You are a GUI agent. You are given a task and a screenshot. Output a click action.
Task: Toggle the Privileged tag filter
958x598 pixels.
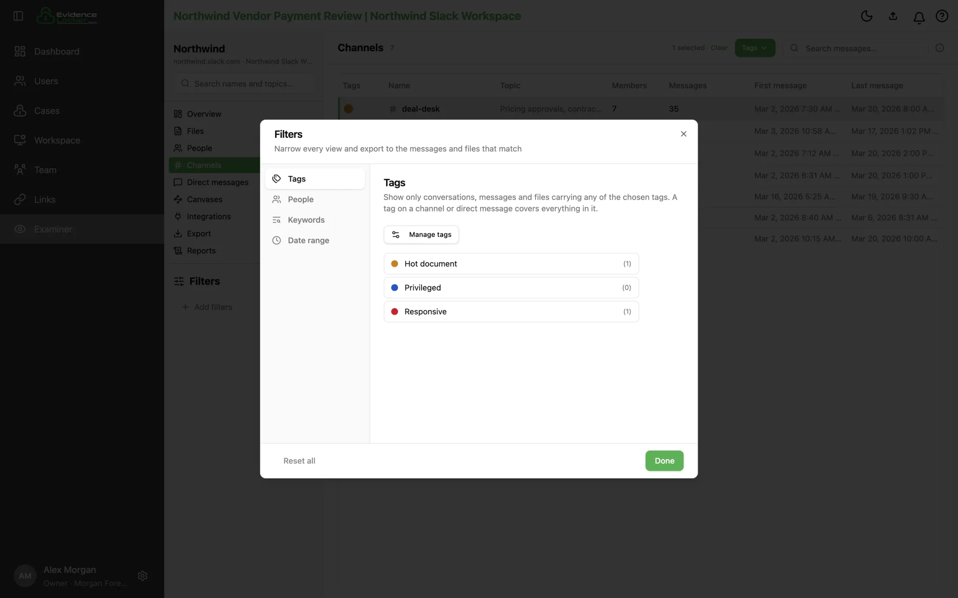[511, 288]
